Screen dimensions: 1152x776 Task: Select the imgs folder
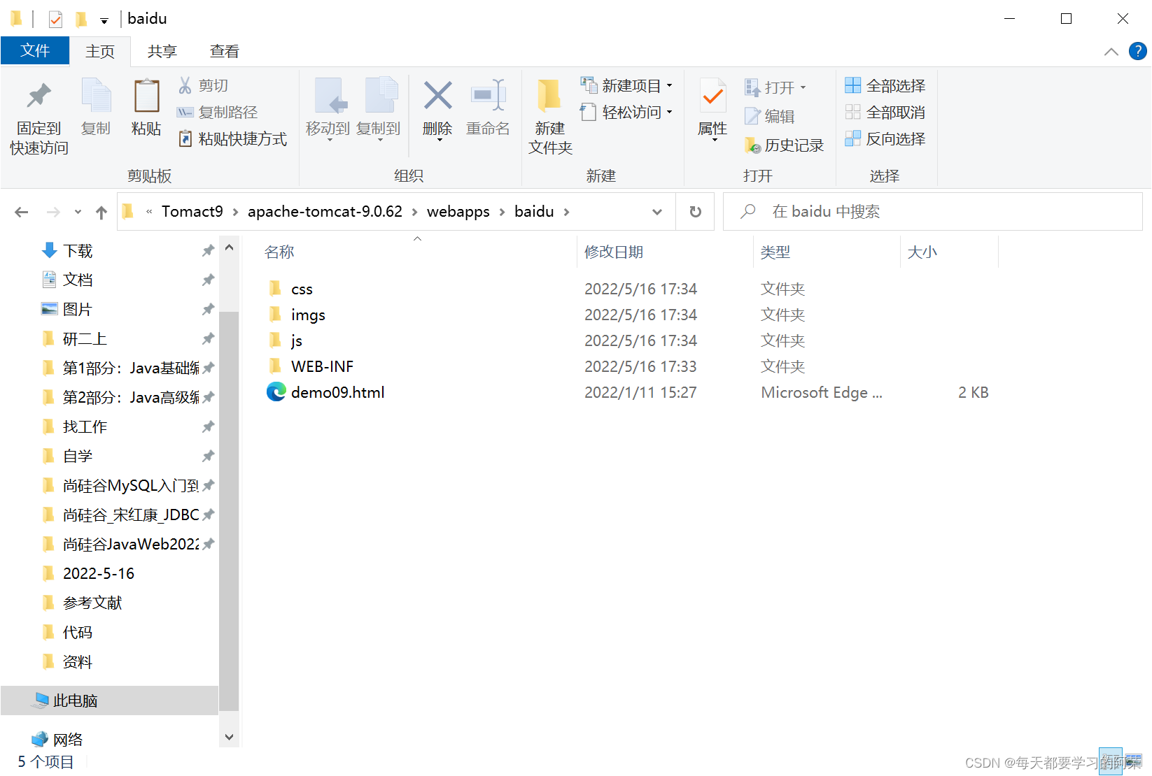pyautogui.click(x=308, y=315)
